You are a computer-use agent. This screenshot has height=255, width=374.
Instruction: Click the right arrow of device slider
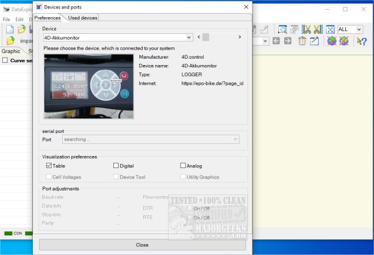240,37
